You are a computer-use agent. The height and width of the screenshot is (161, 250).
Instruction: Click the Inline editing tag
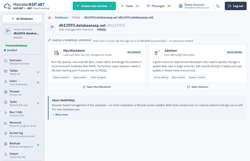click(x=161, y=77)
